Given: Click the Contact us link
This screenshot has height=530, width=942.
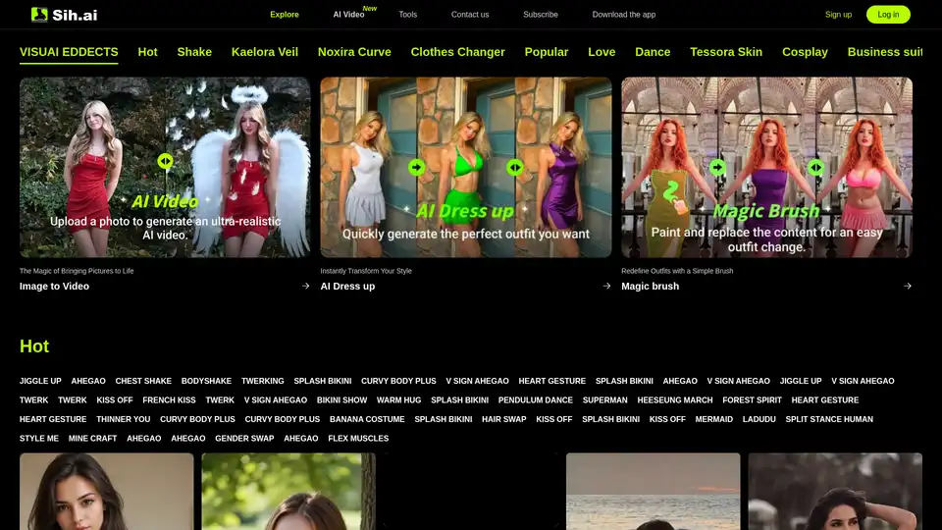Looking at the screenshot, I should point(470,15).
